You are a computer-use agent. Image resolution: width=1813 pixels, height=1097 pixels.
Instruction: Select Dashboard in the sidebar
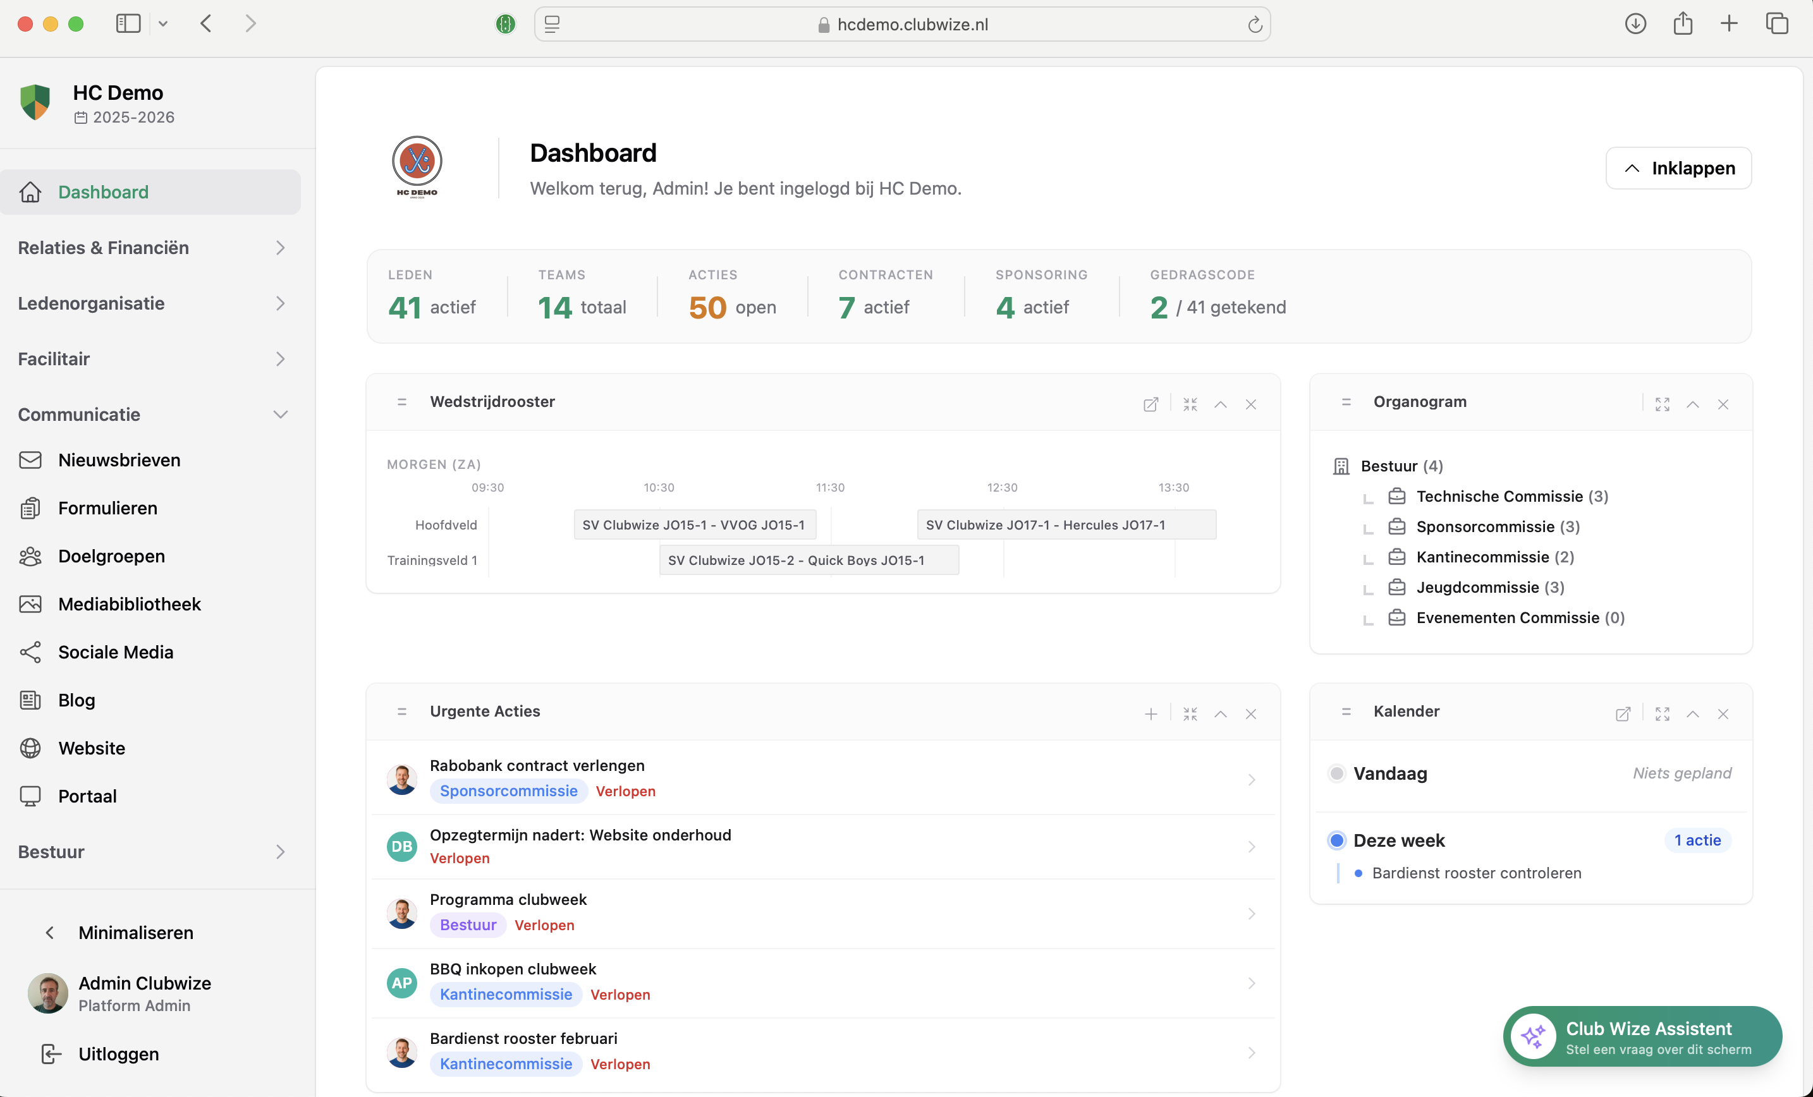[102, 192]
